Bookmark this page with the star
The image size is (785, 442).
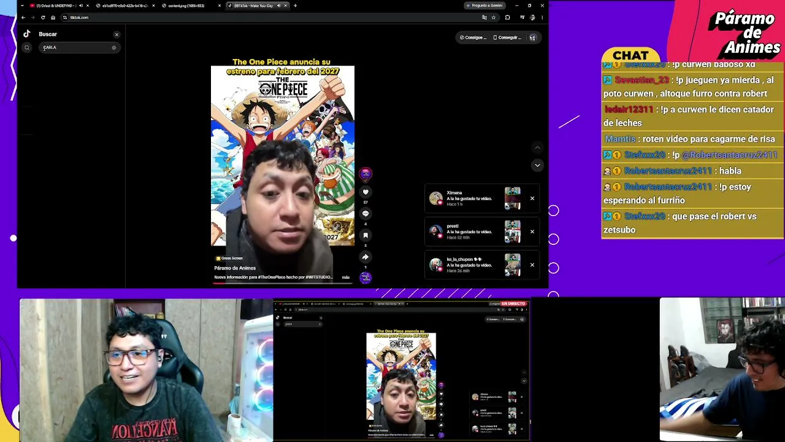pos(494,17)
